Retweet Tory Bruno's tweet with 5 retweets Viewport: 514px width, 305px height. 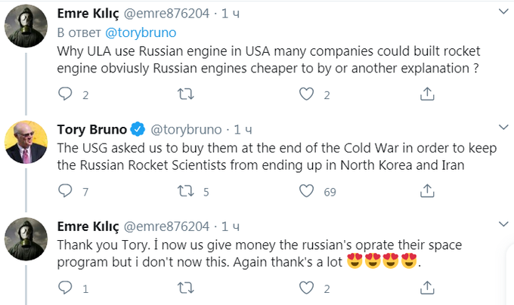(184, 192)
